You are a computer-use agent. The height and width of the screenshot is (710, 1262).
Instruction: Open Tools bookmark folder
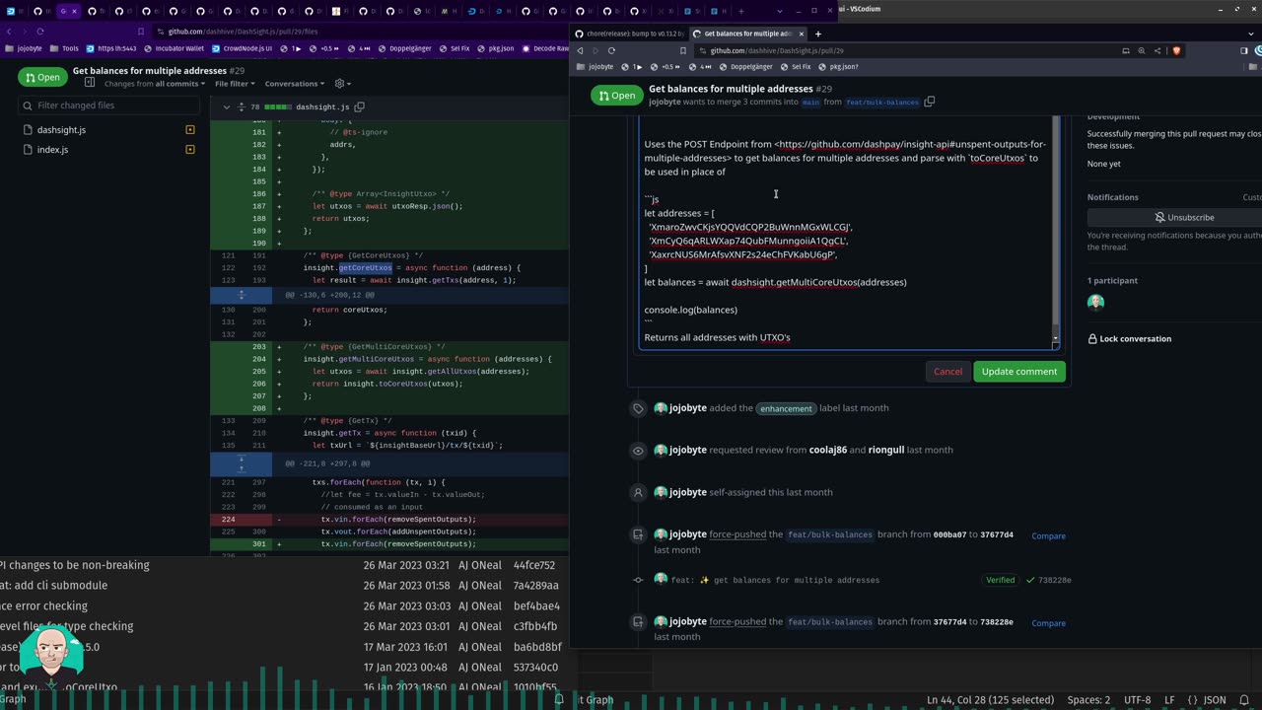pyautogui.click(x=64, y=48)
